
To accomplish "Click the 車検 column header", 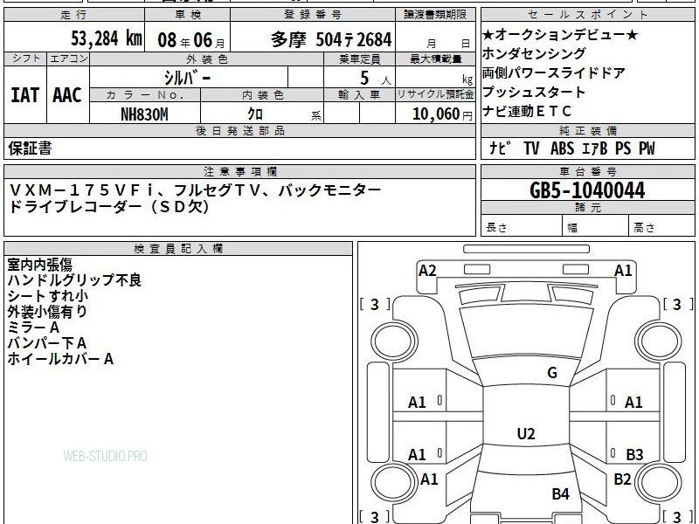I will click(x=188, y=15).
